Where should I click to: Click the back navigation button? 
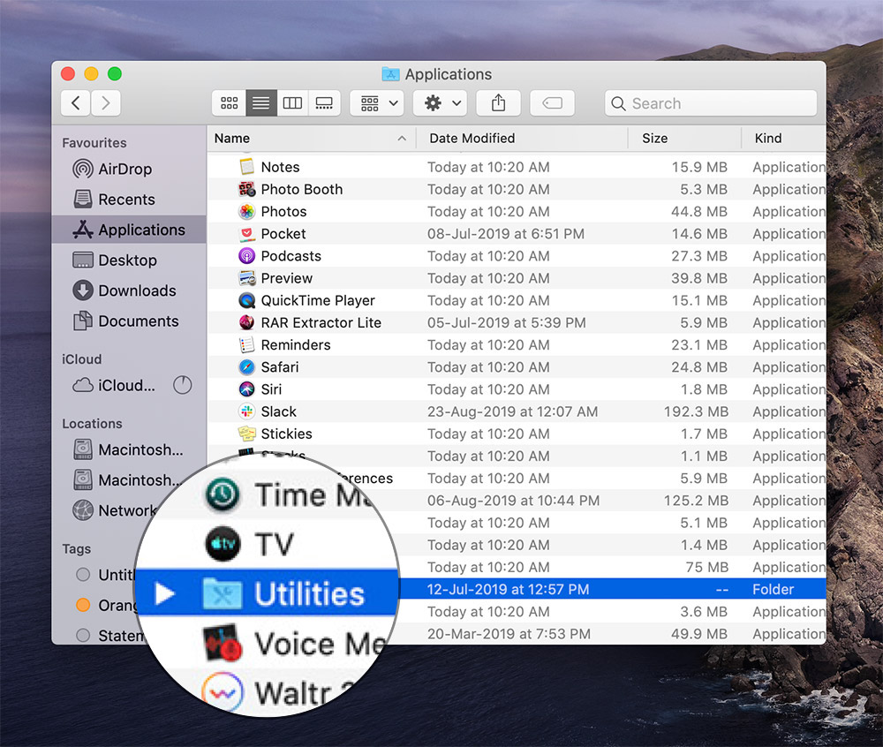(75, 102)
